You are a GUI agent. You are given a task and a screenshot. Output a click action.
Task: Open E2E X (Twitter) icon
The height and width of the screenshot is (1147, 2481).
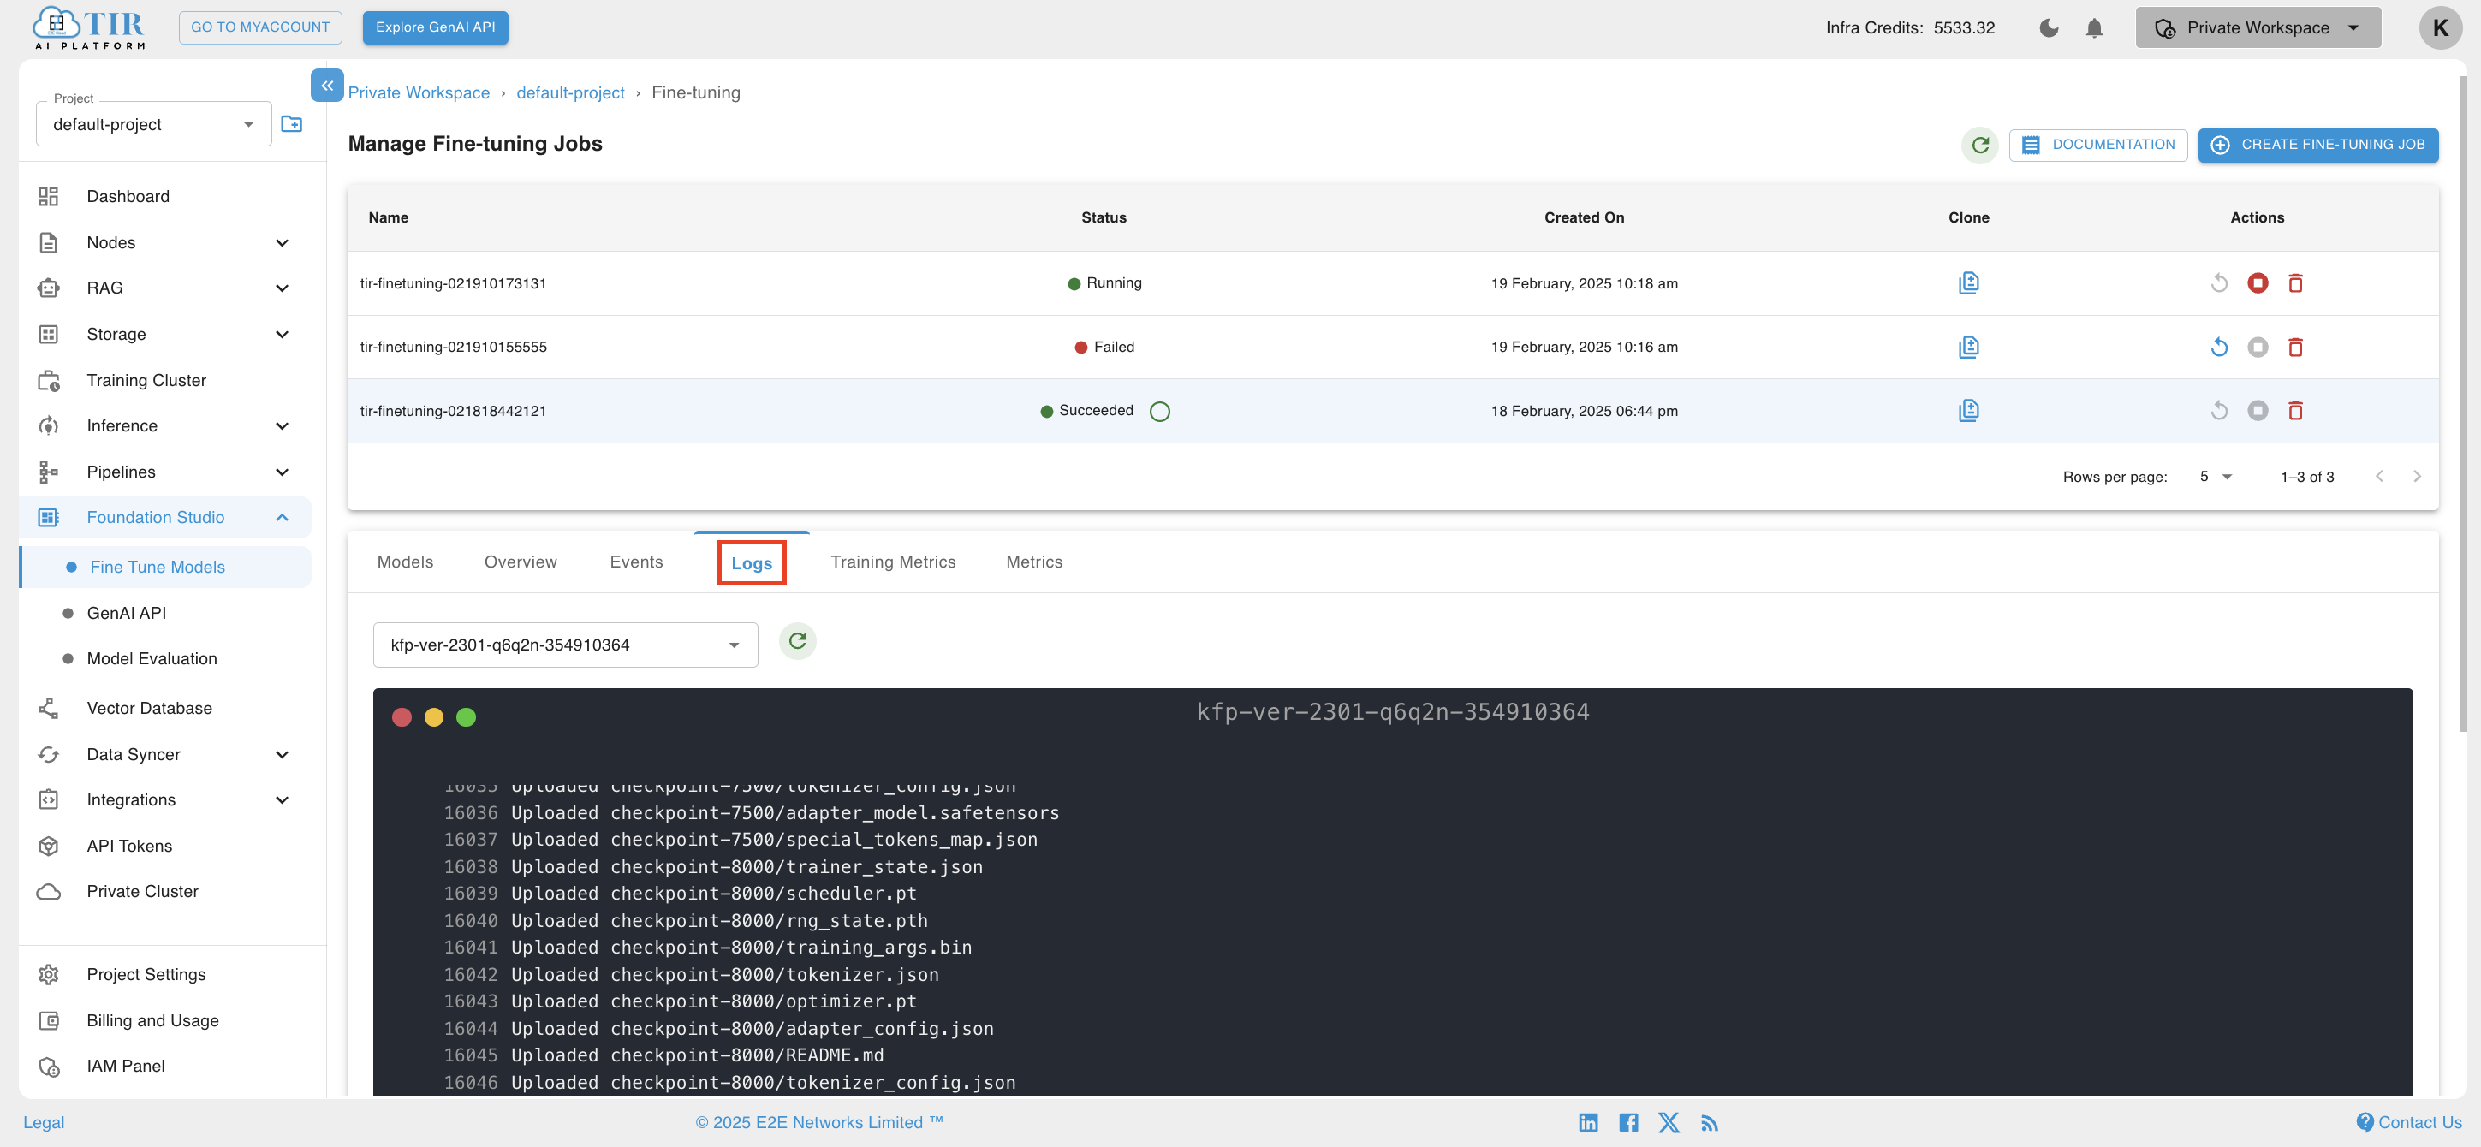point(1668,1122)
